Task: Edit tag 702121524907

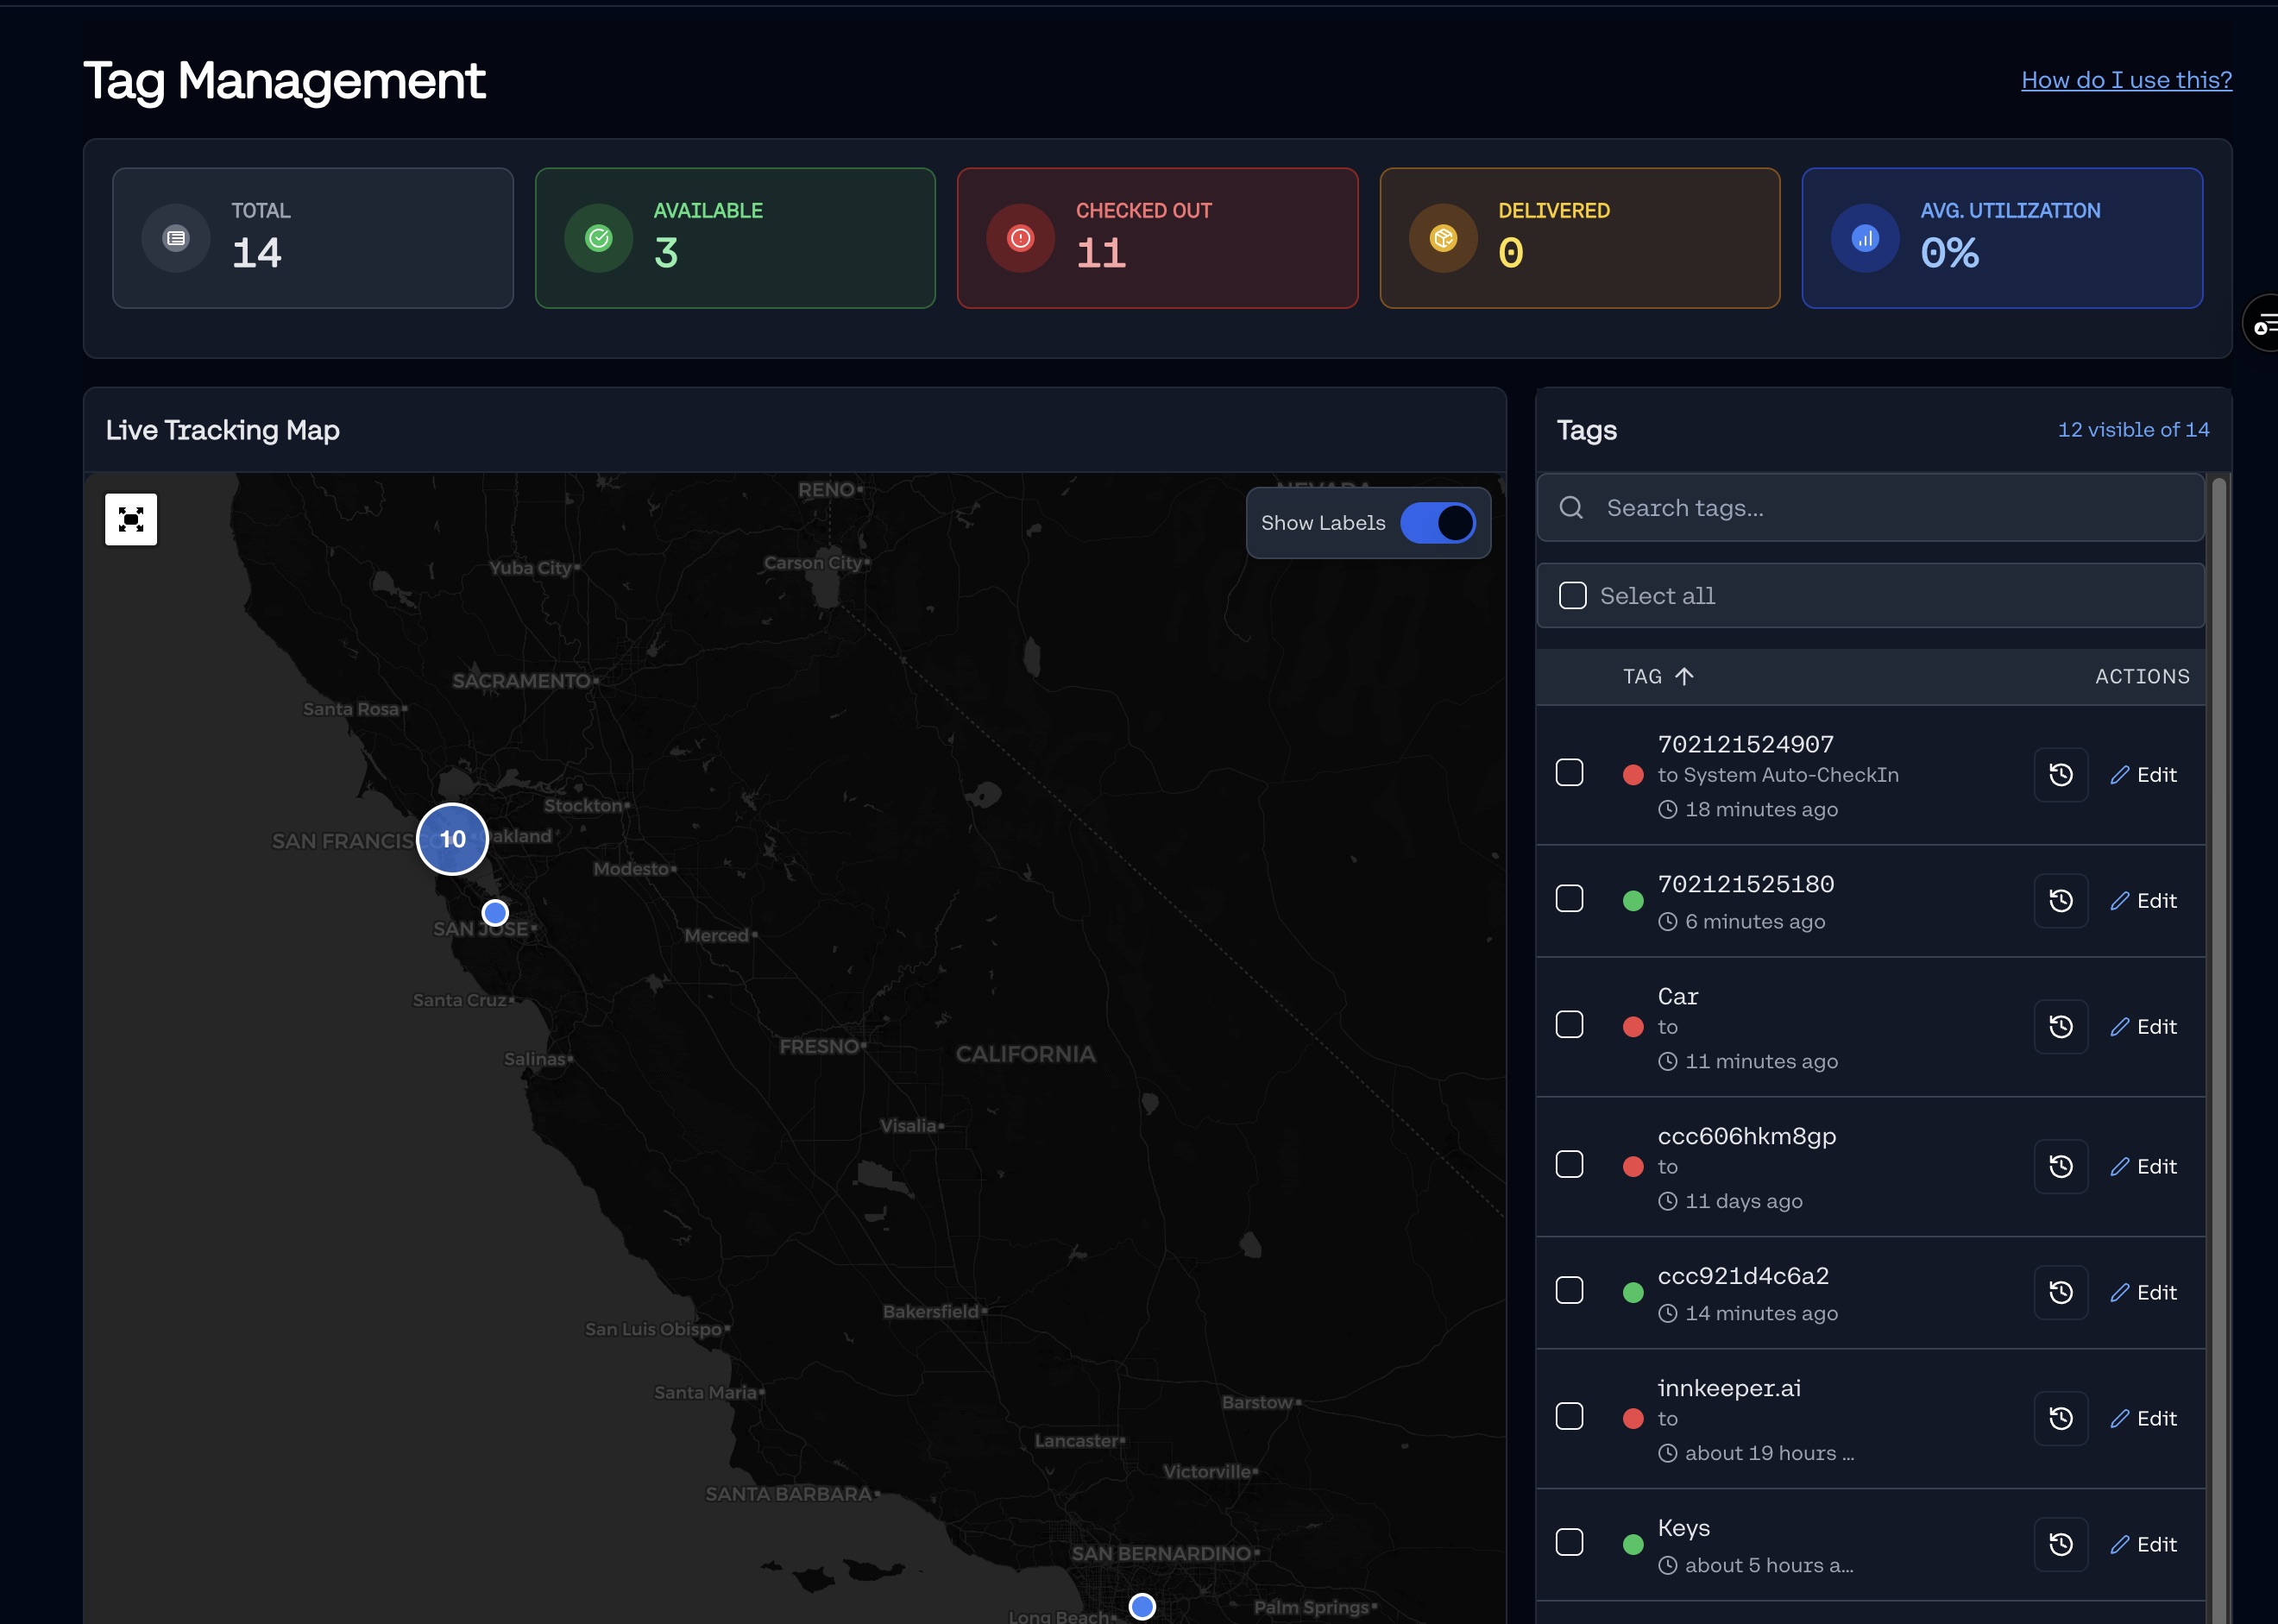Action: (x=2143, y=775)
